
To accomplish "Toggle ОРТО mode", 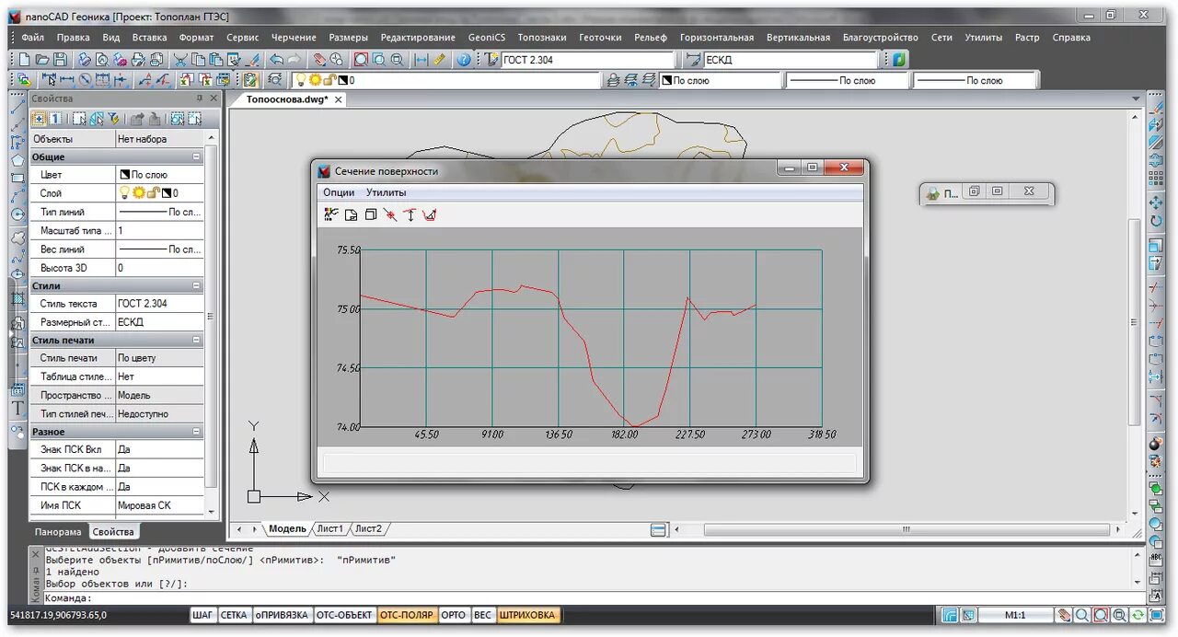I will pyautogui.click(x=453, y=615).
